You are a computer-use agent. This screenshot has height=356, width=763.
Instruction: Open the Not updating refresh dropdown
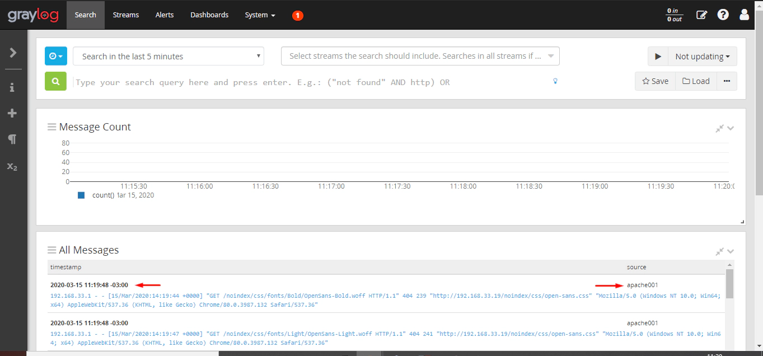coord(702,57)
